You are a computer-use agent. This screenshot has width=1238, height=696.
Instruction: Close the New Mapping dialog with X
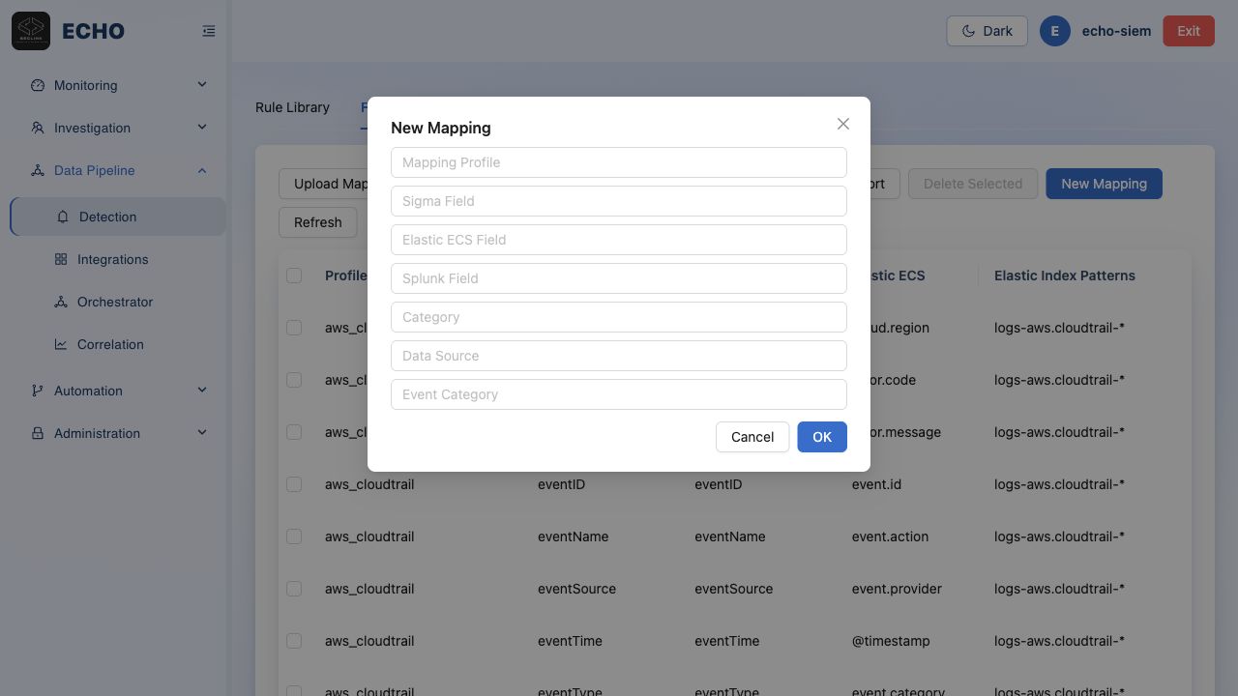tap(843, 124)
